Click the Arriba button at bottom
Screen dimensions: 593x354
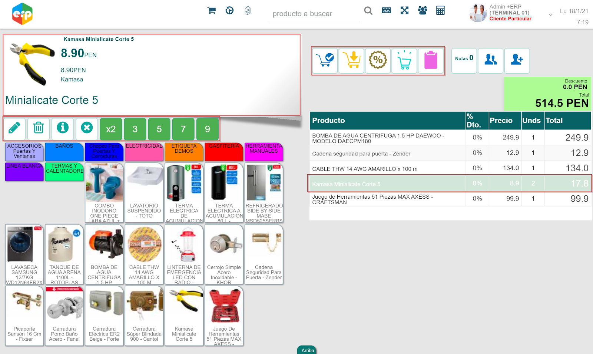pyautogui.click(x=307, y=350)
